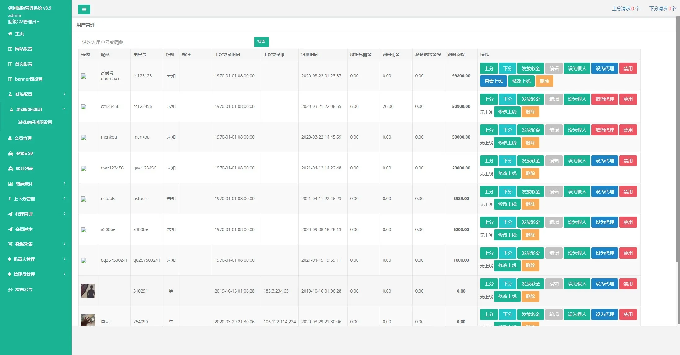
Task: Click the 输赢统计 bar chart icon
Action: (11, 184)
